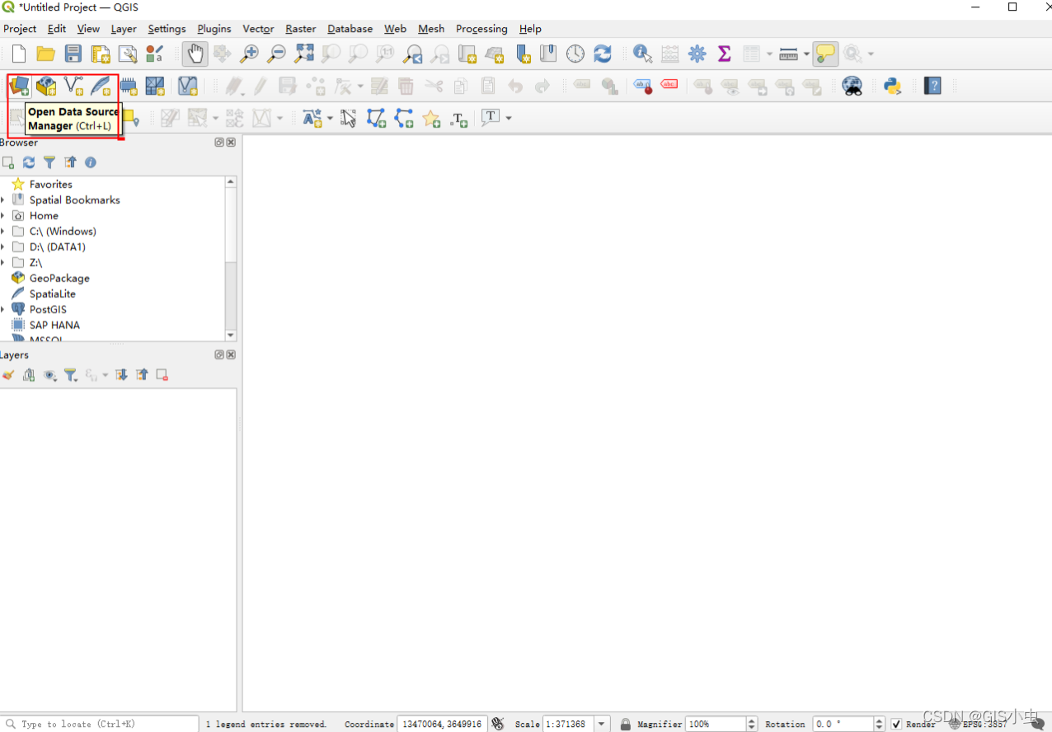Toggle Show Map Tips speech bubble
The height and width of the screenshot is (732, 1052).
pyautogui.click(x=825, y=54)
